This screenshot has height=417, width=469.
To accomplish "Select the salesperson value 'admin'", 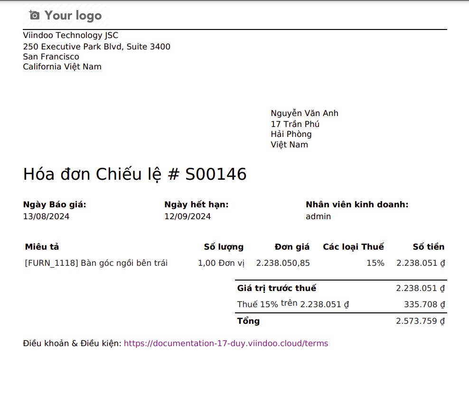I will tap(318, 216).
